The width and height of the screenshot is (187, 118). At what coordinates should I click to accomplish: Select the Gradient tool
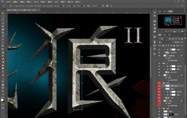(x=3, y=62)
